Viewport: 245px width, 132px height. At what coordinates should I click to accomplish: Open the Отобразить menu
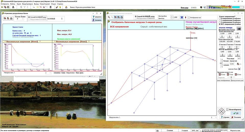[x=5, y=4]
